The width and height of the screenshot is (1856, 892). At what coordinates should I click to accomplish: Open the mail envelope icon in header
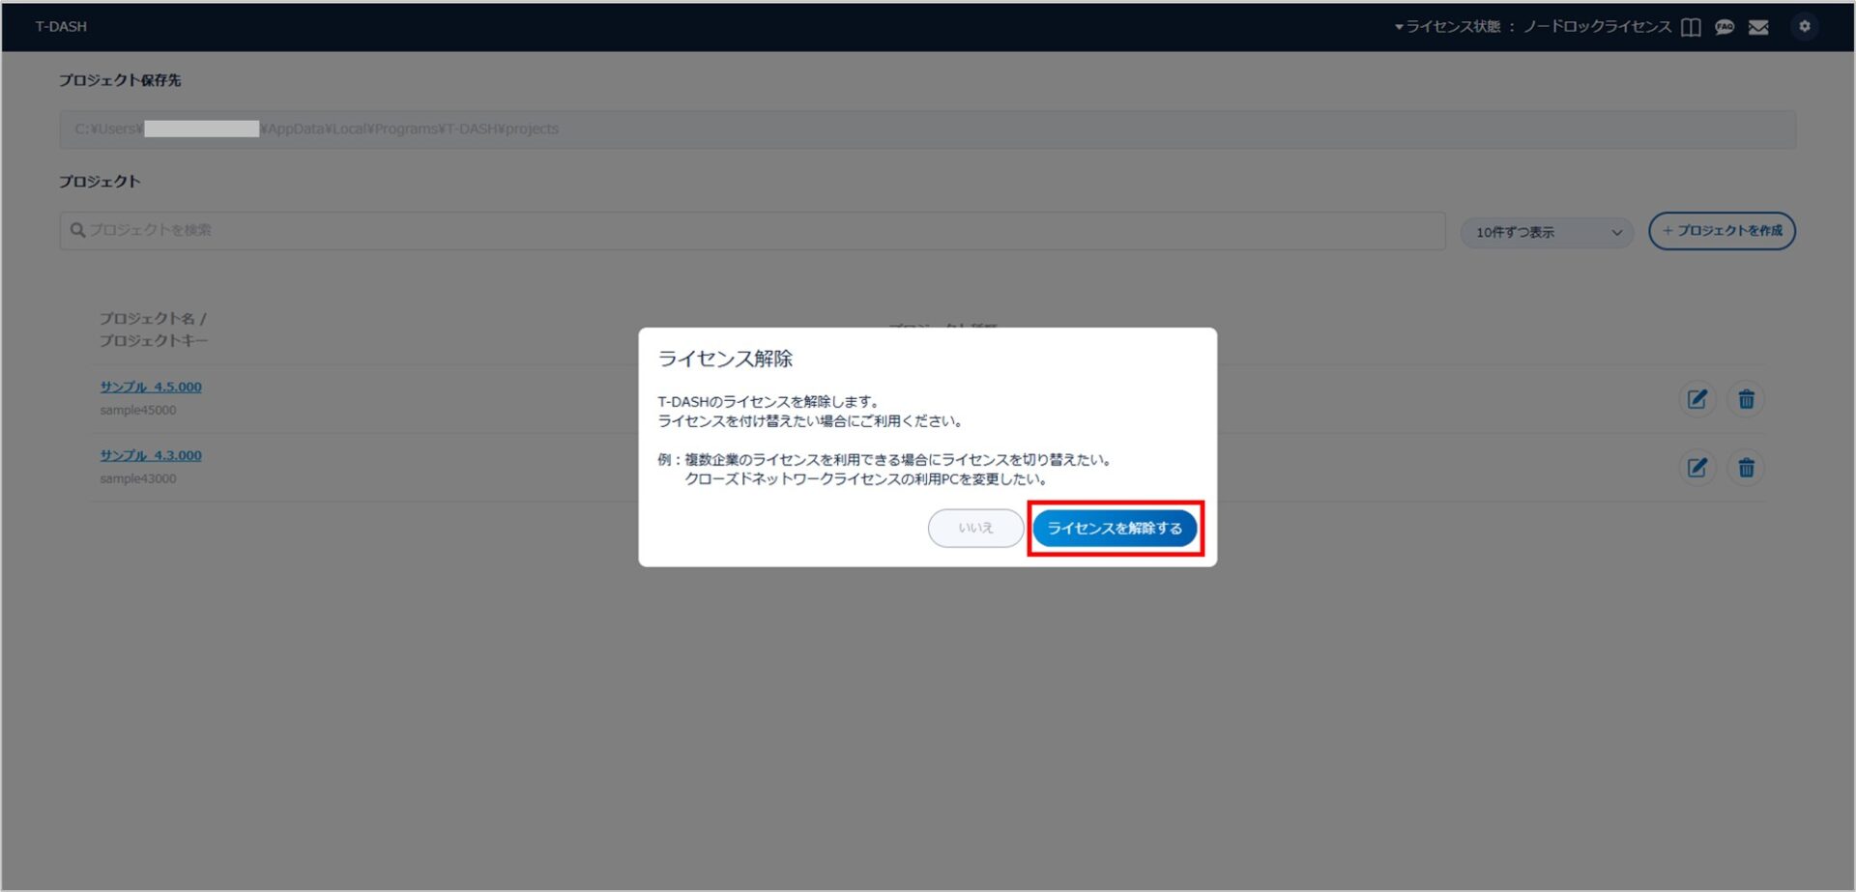tap(1758, 27)
